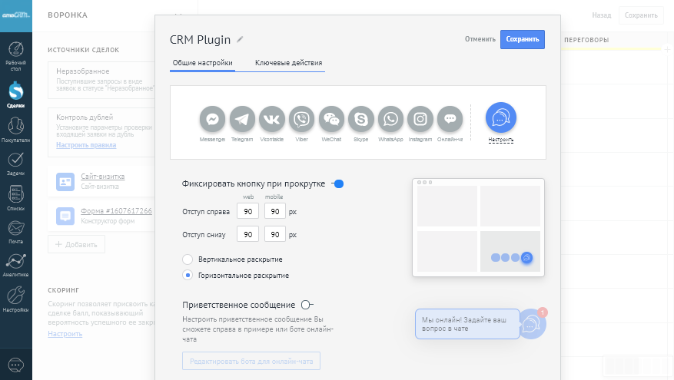The width and height of the screenshot is (674, 380).
Task: Click the WhatsApp icon
Action: tap(390, 119)
